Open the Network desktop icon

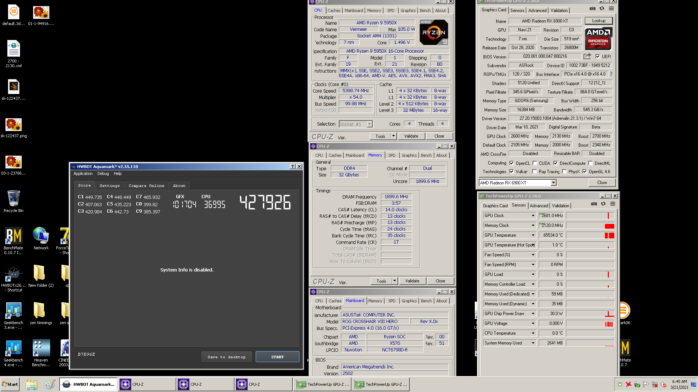click(41, 238)
